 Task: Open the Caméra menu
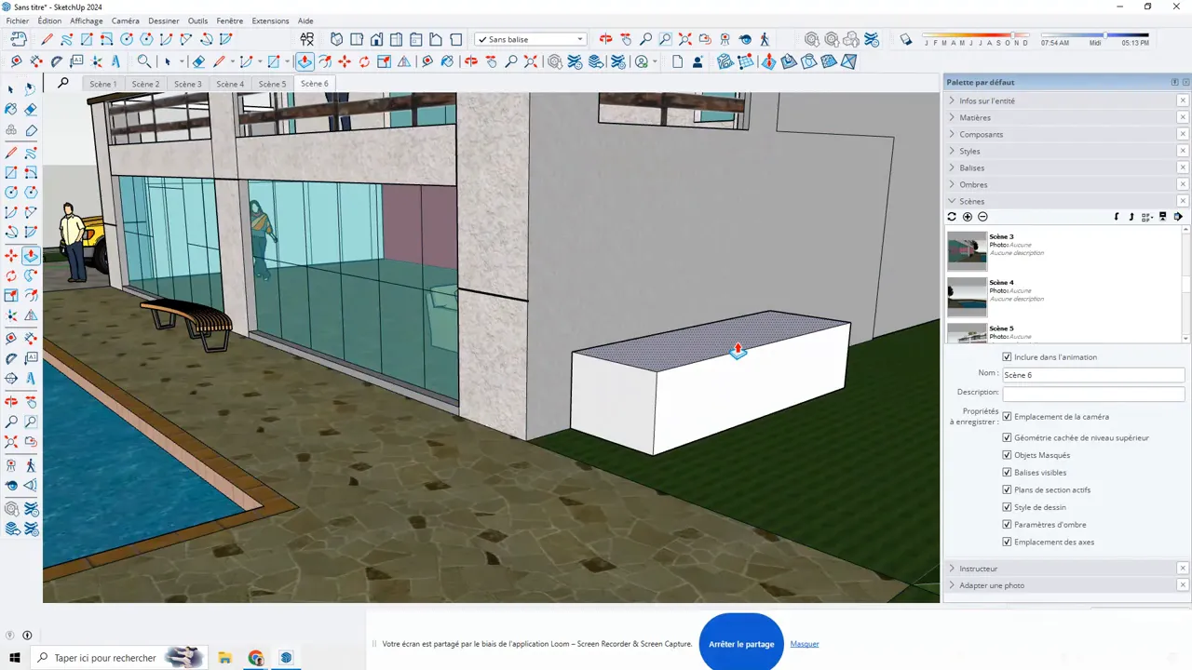[125, 20]
